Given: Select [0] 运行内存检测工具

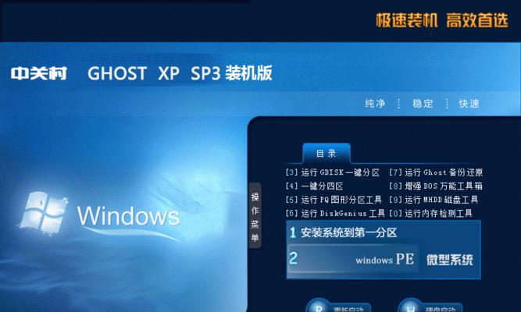Looking at the screenshot, I should pyautogui.click(x=430, y=213).
